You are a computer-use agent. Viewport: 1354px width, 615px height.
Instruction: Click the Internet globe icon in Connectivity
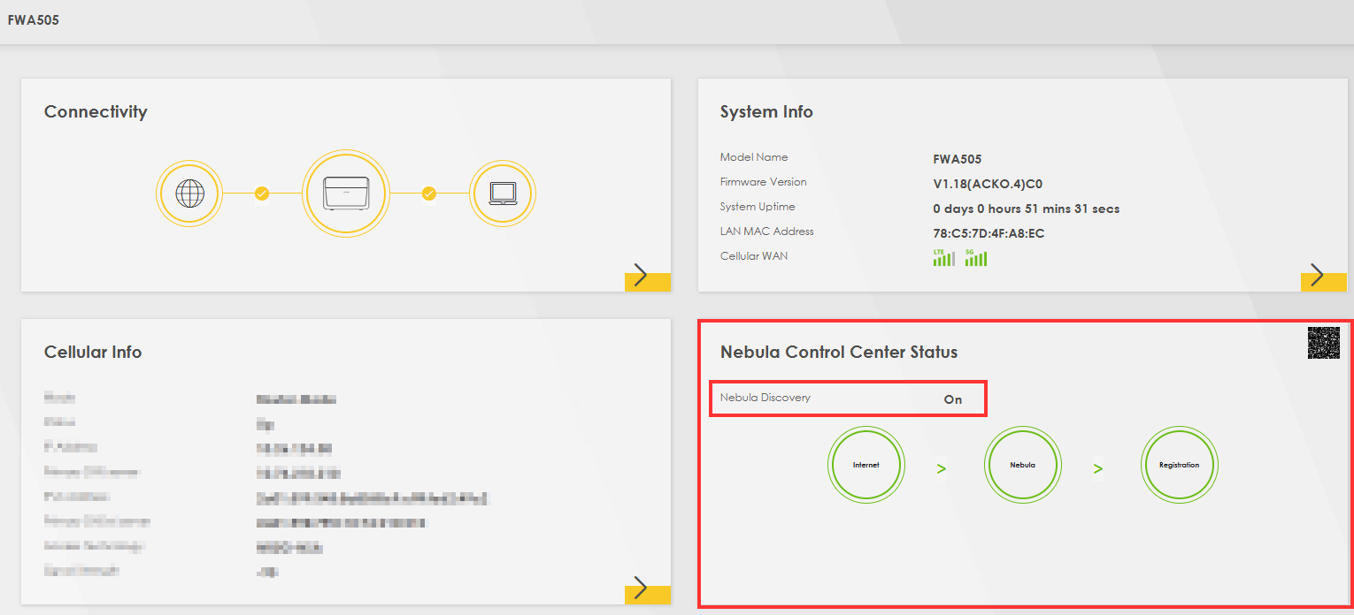point(189,194)
